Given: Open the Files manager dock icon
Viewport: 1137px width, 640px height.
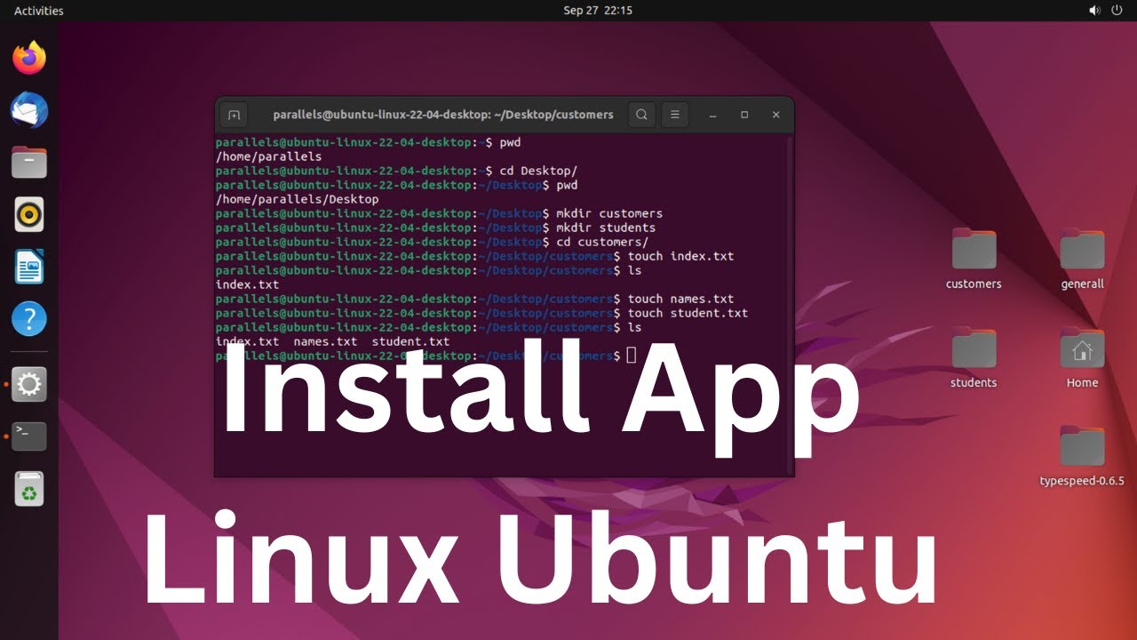Looking at the screenshot, I should (29, 163).
